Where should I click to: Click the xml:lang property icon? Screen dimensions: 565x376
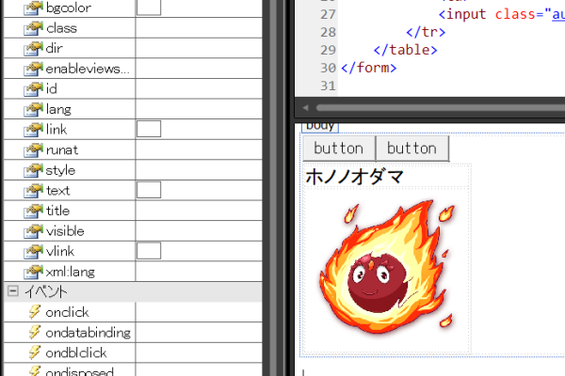click(x=33, y=272)
